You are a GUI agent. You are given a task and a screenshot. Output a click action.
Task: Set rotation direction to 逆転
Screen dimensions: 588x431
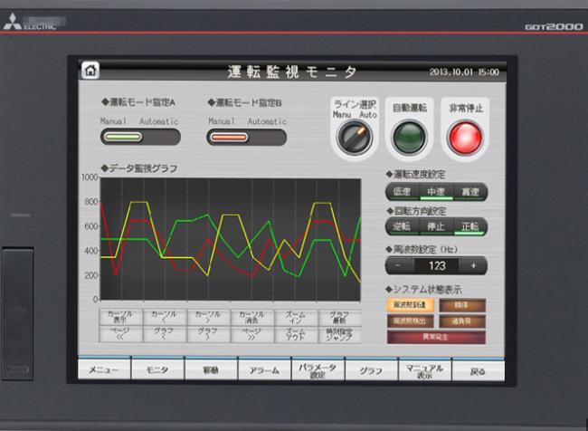click(x=402, y=226)
